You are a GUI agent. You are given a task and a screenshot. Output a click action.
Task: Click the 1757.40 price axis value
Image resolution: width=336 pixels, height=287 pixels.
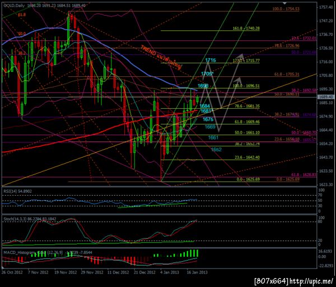click(x=326, y=7)
